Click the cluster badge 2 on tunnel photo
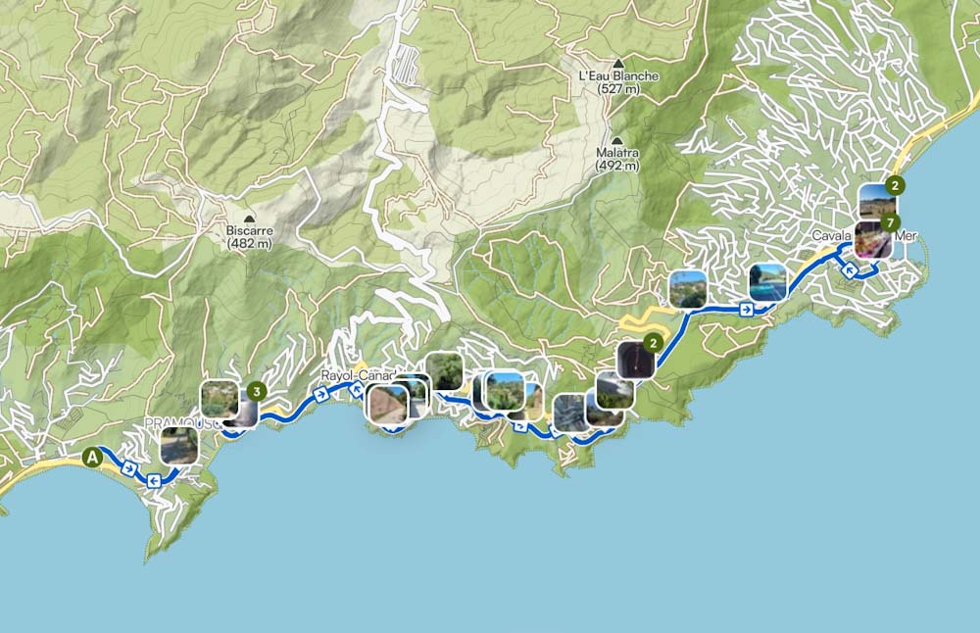Image resolution: width=980 pixels, height=633 pixels. point(653,343)
